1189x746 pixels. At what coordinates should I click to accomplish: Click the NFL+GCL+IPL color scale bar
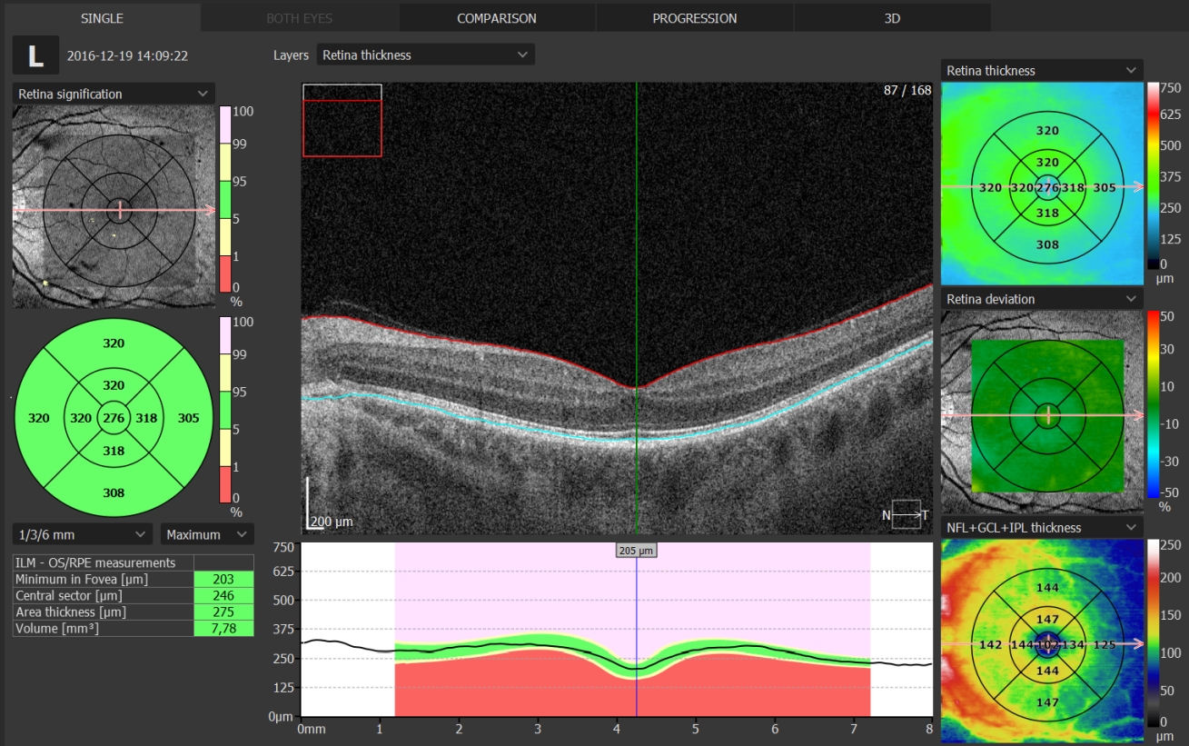coord(1154,633)
